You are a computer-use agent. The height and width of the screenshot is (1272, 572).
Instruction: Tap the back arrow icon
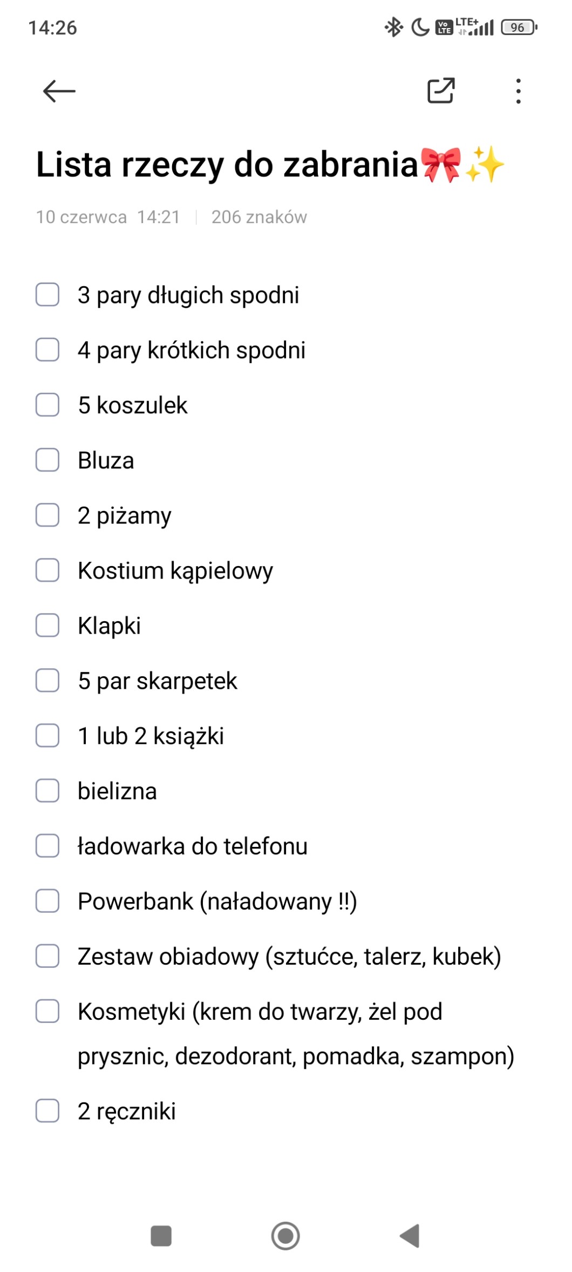[x=59, y=91]
